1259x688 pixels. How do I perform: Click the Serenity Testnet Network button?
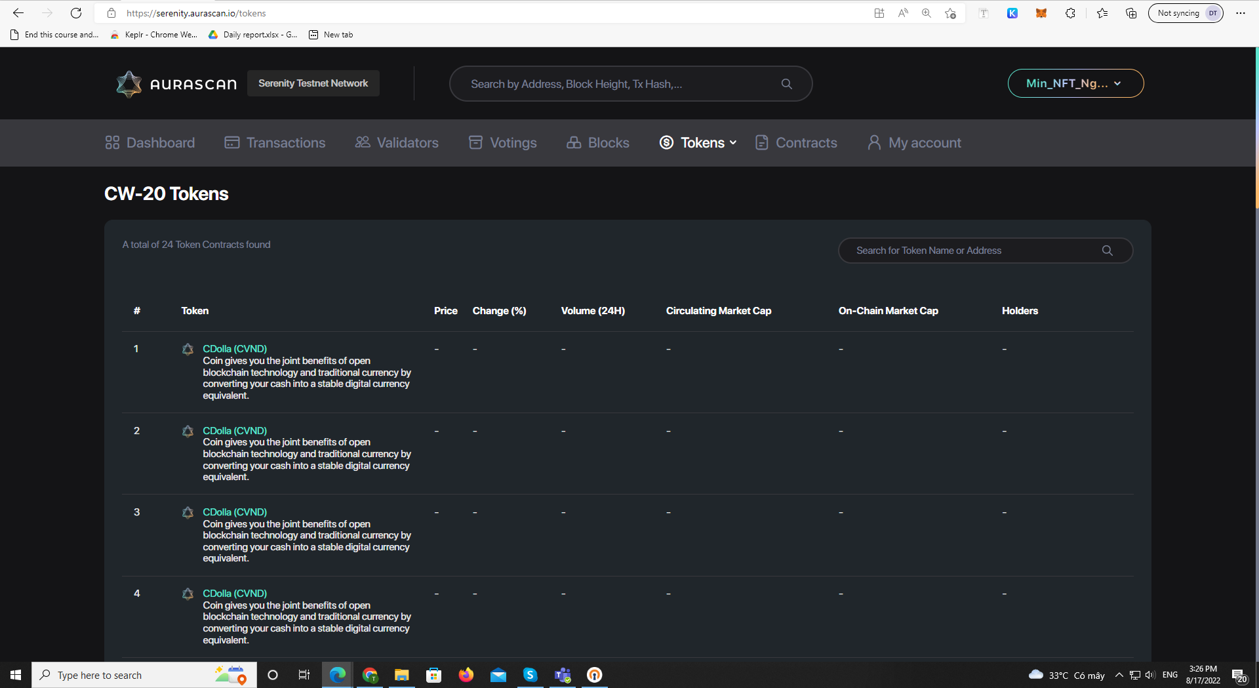tap(313, 83)
